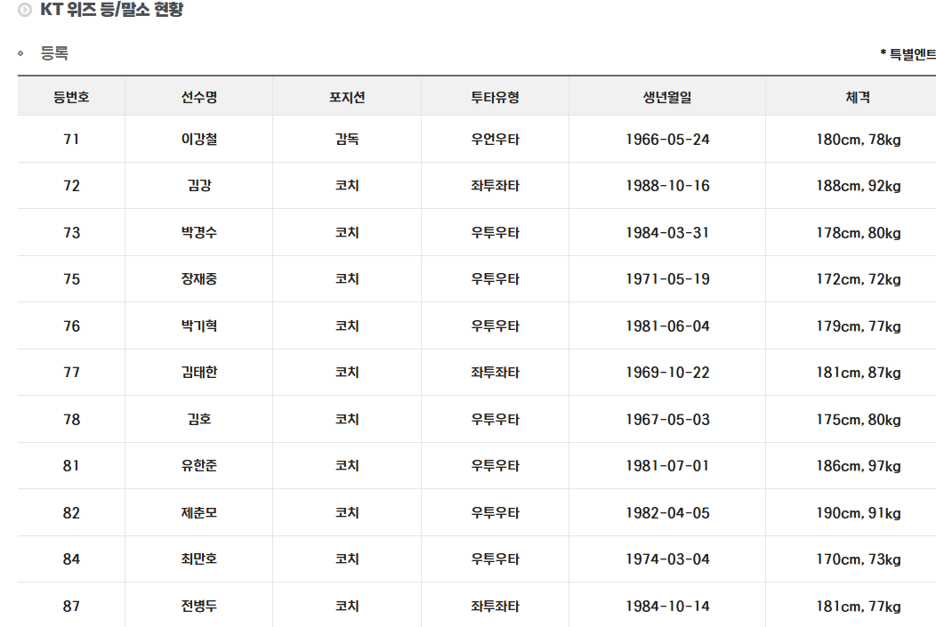Image resolution: width=936 pixels, height=627 pixels.
Task: Open player name 김강
Action: (198, 186)
